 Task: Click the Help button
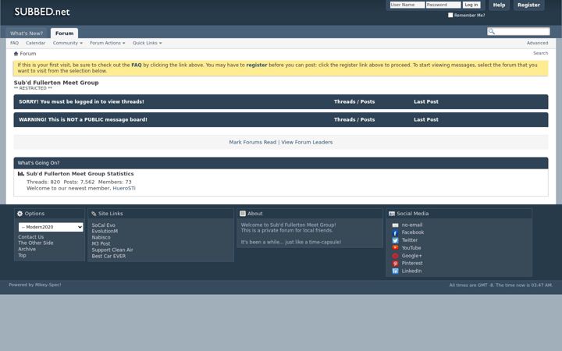pyautogui.click(x=499, y=5)
